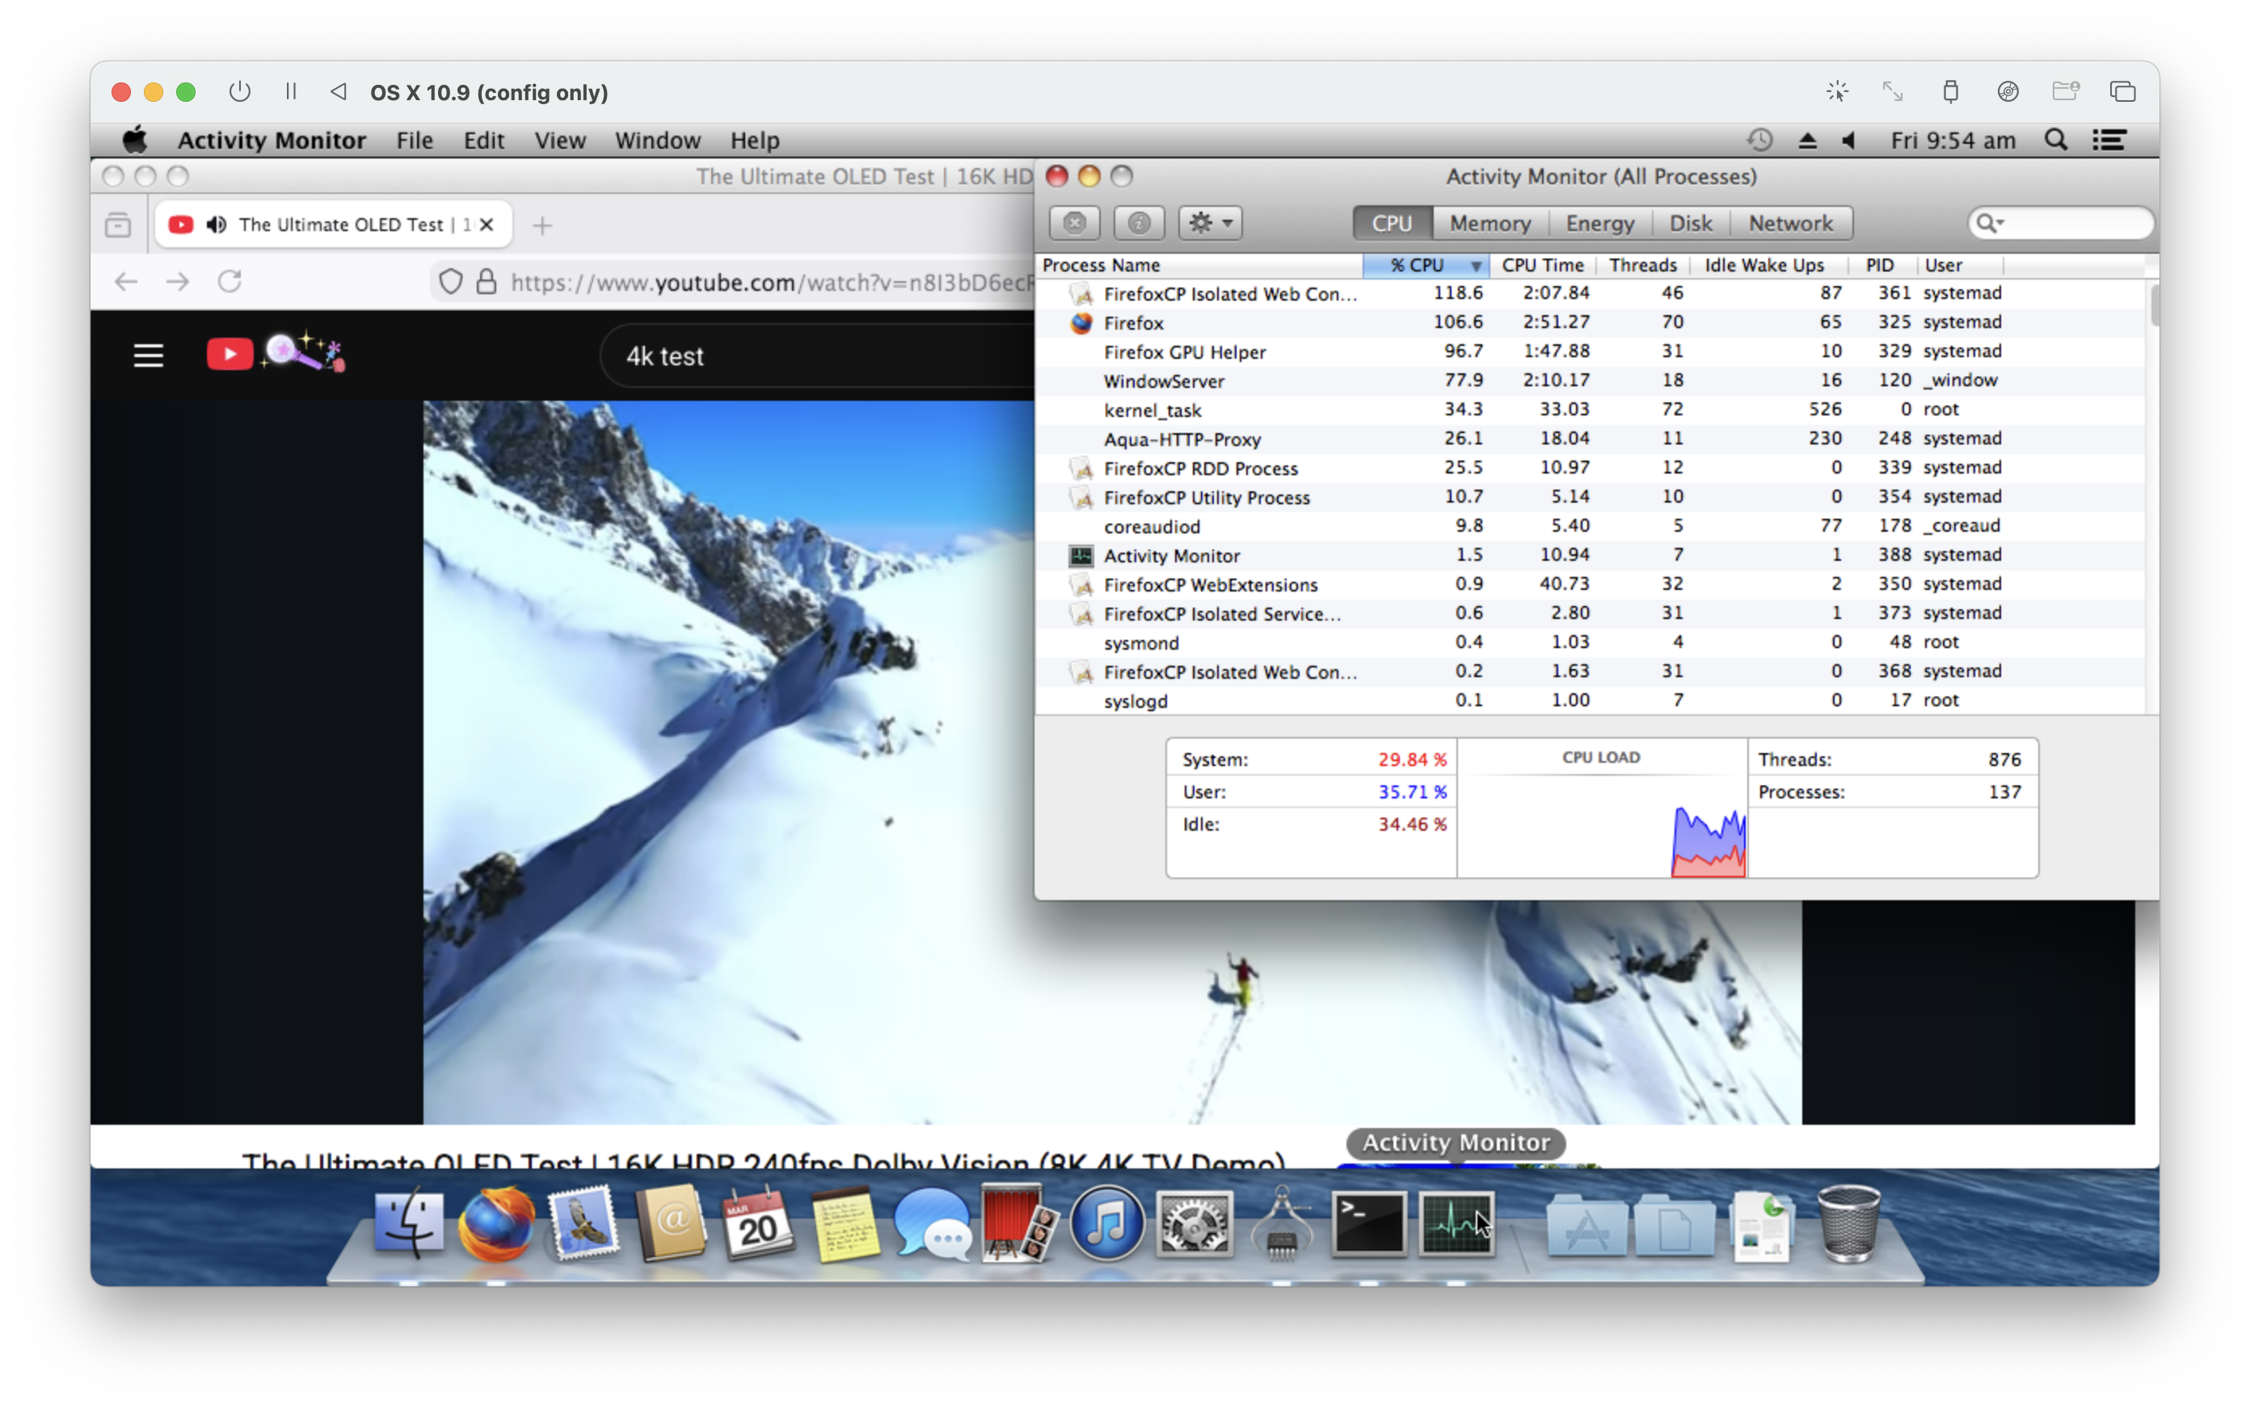This screenshot has width=2250, height=1406.
Task: Click the YouTube logo home link
Action: 230,354
